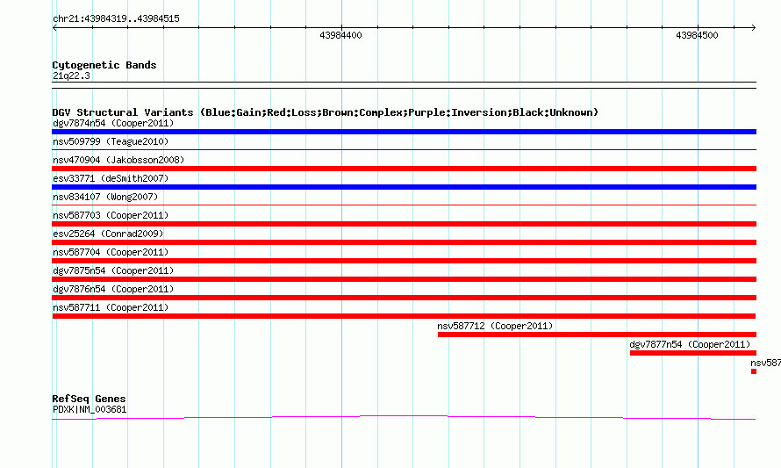Click the esv33771 (deSmith2007) label
Viewport: 781px width, 468px height.
[x=111, y=178]
